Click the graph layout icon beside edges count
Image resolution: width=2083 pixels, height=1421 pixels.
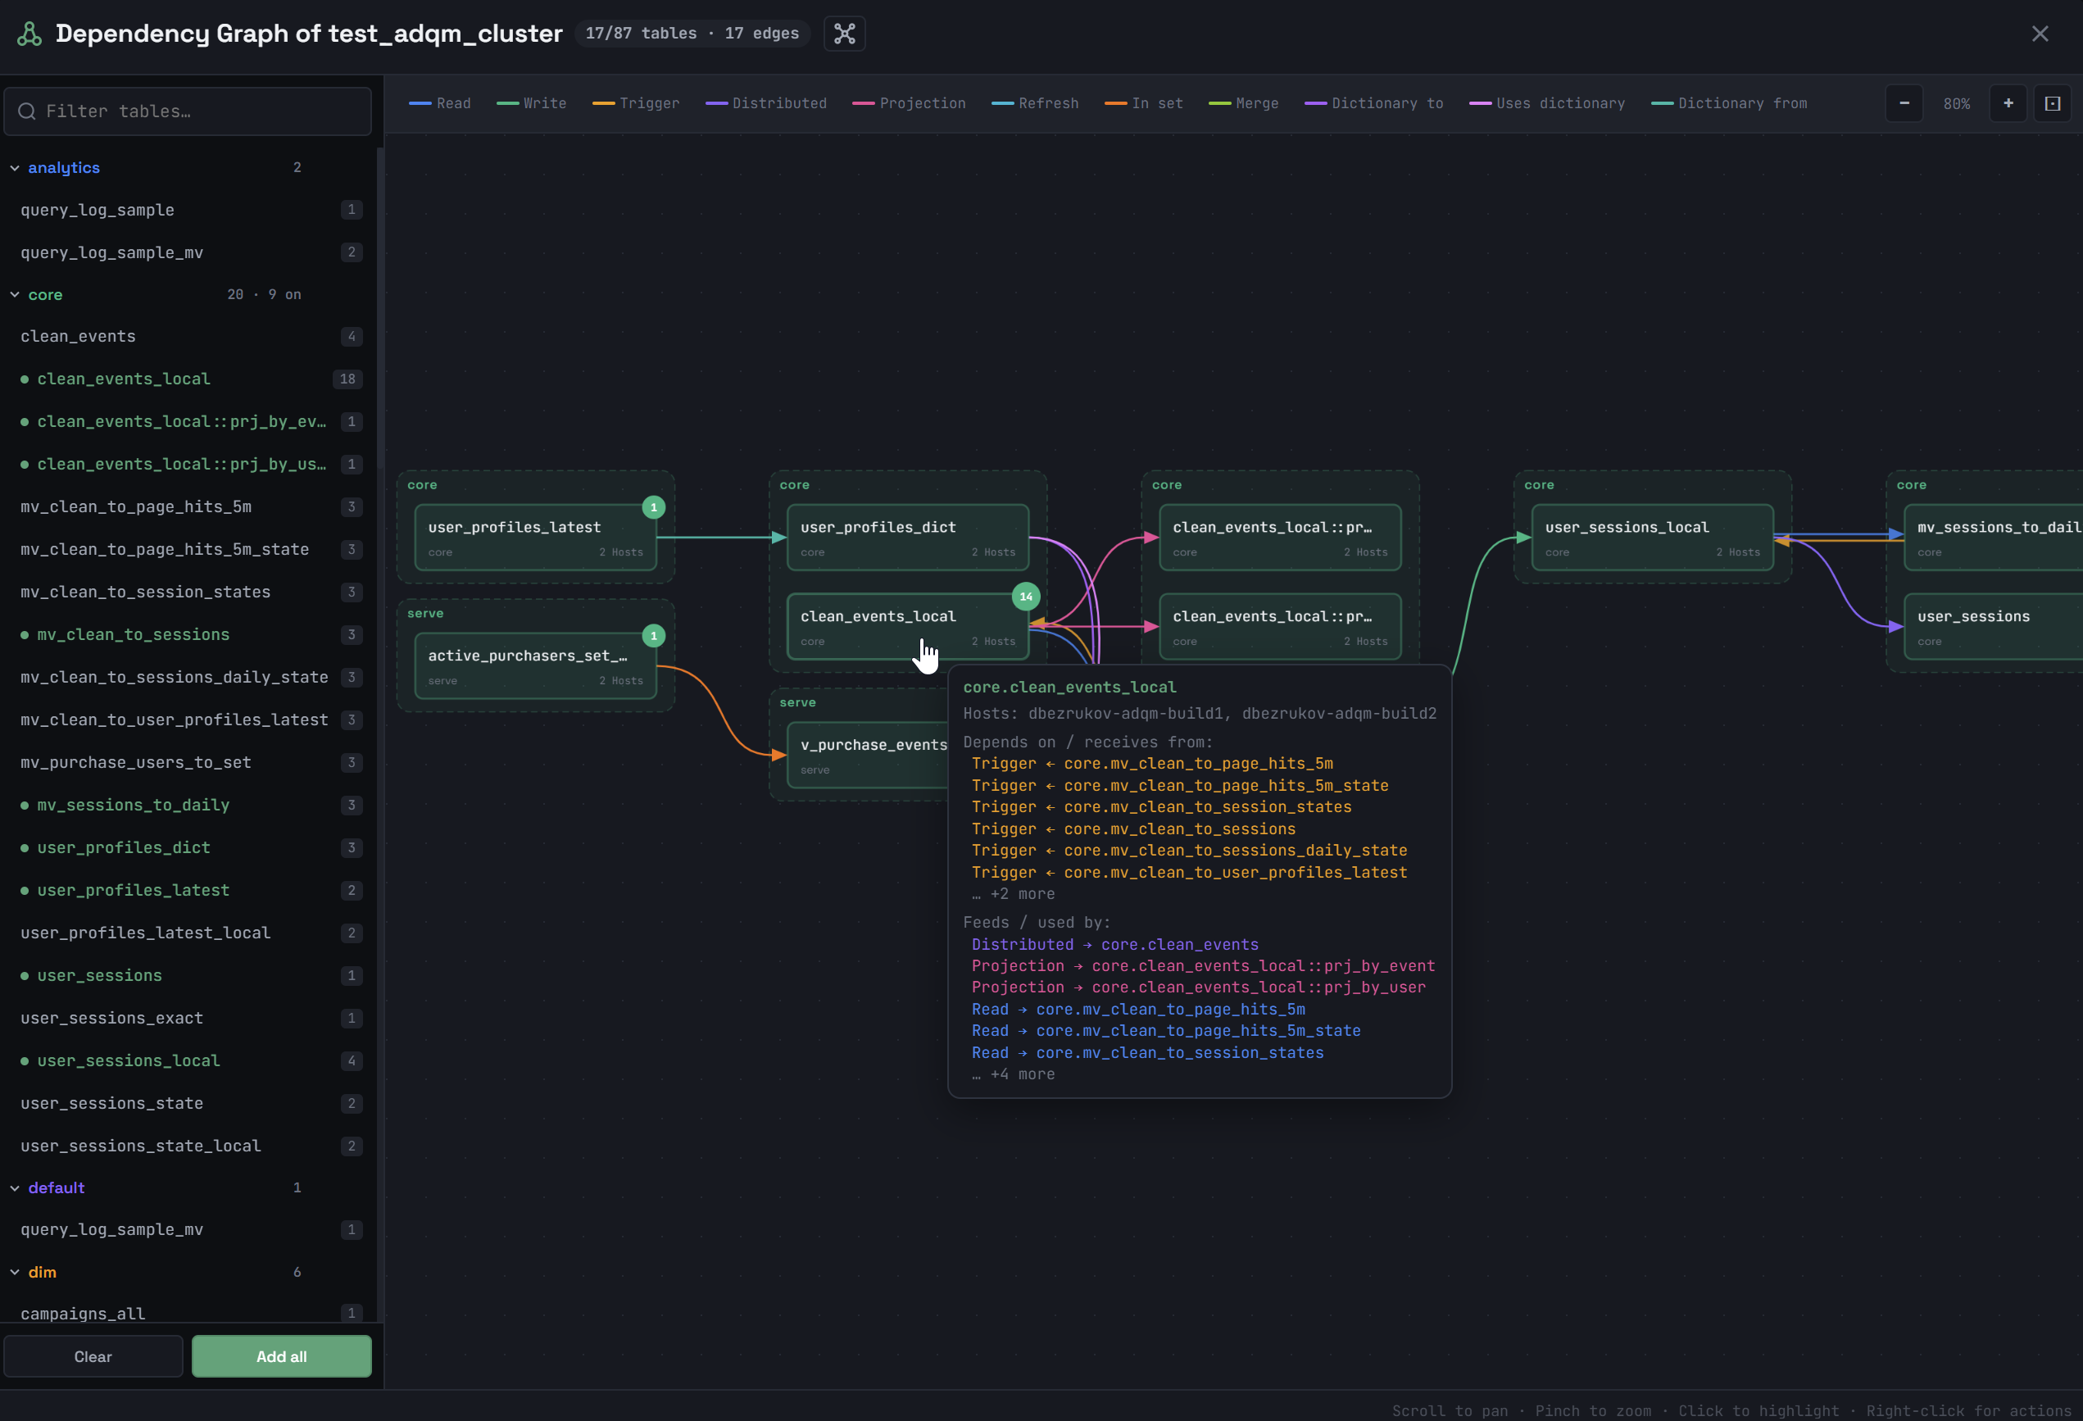[x=844, y=34]
